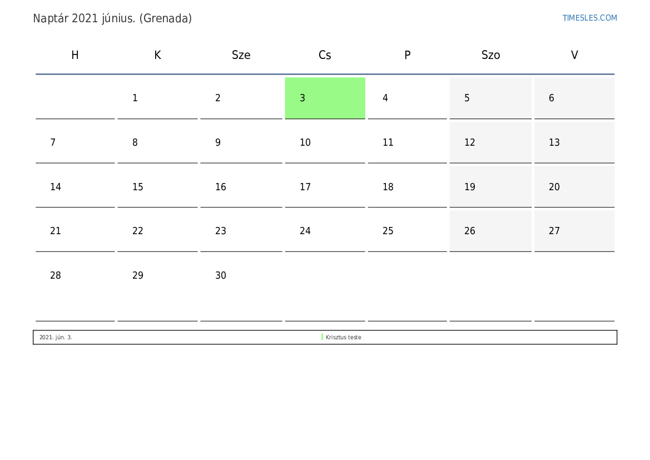Select day 30 in the calendar
The width and height of the screenshot is (650, 460).
(241, 288)
